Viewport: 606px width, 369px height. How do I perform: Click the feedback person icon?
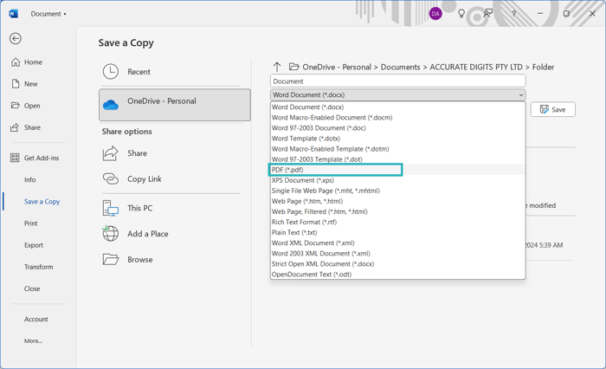coord(488,14)
